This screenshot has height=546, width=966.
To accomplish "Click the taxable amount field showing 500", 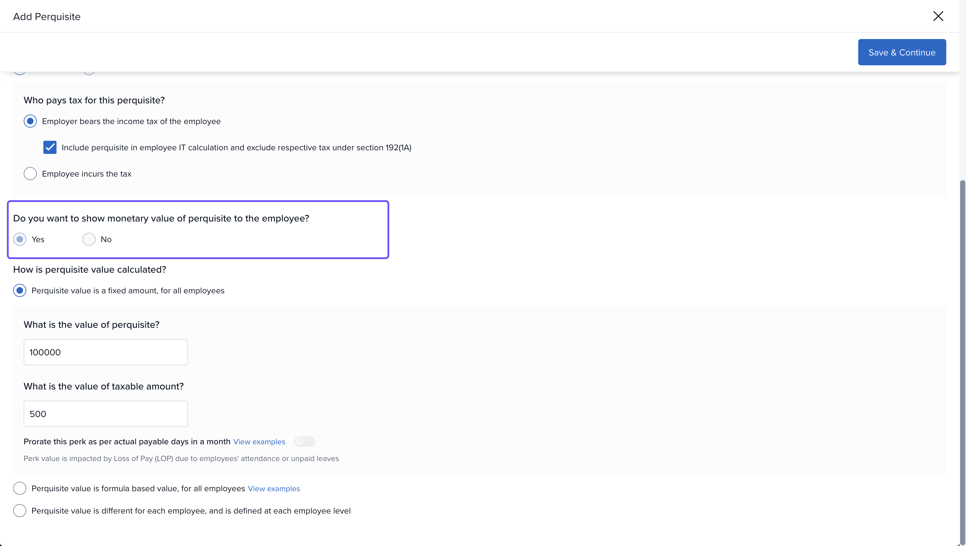I will (105, 414).
